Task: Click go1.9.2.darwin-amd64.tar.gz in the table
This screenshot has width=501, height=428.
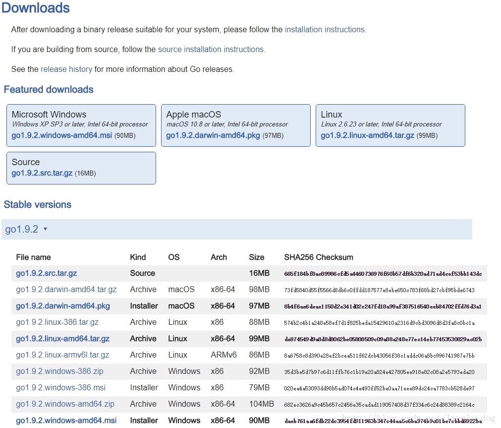Action: tap(66, 290)
